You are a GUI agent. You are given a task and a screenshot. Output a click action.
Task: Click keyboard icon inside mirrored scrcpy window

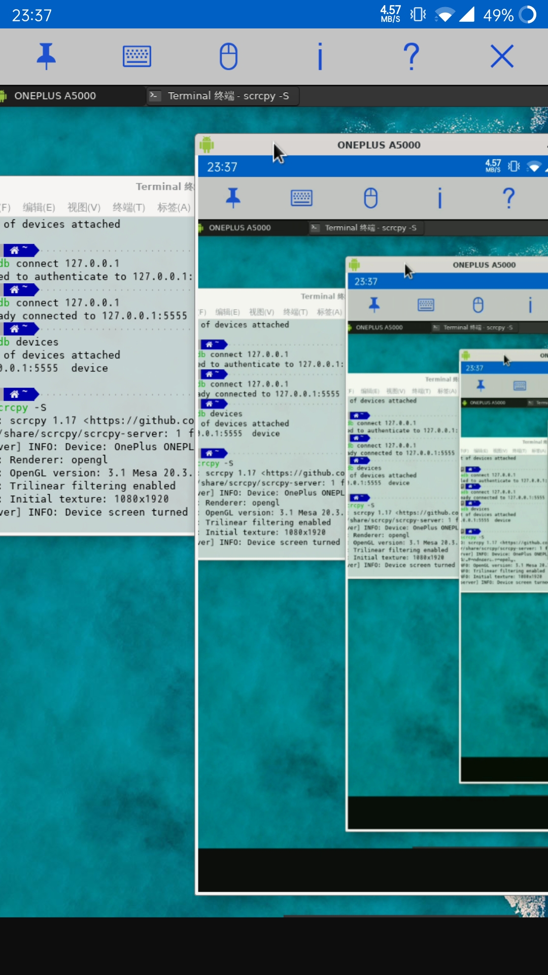tap(301, 198)
